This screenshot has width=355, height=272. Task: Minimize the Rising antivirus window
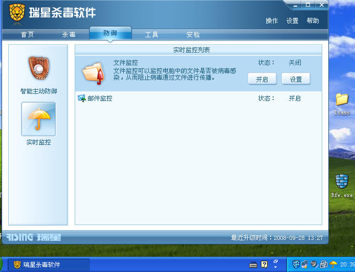[296, 5]
